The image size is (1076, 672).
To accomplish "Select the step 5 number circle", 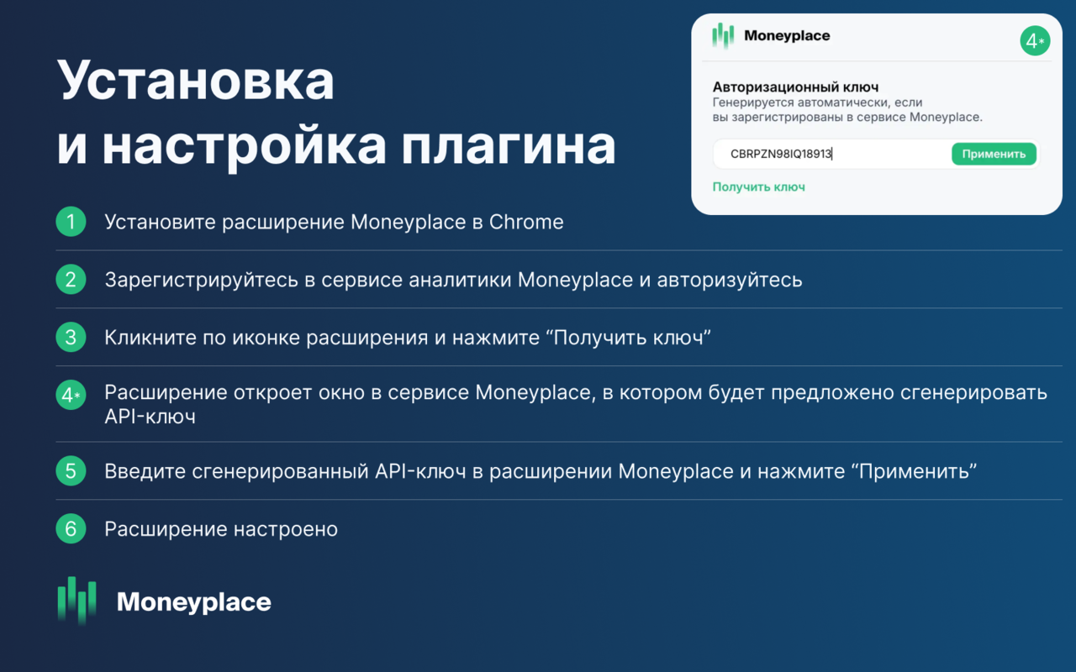I will 71,470.
